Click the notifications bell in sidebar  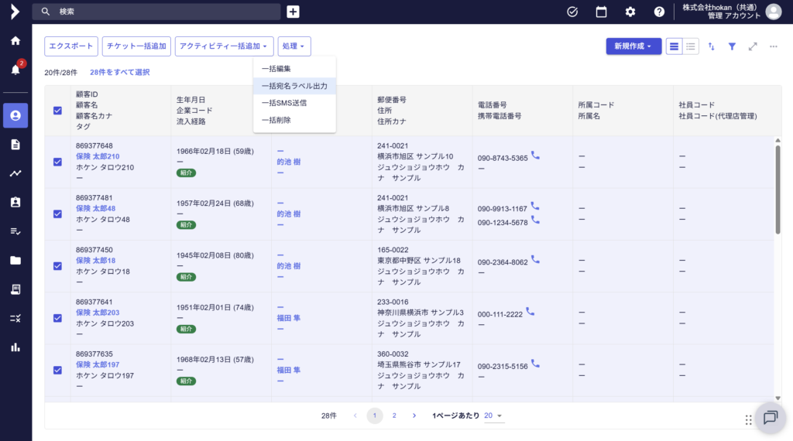(15, 70)
